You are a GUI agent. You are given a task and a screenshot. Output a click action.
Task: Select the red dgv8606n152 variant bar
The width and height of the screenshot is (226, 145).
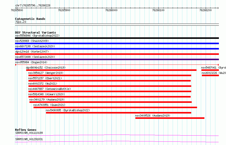click(x=111, y=70)
